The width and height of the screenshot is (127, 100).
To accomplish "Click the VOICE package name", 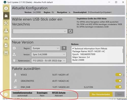I will point(24,75).
